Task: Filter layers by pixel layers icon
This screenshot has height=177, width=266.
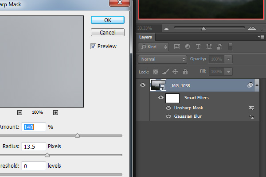Action: pyautogui.click(x=177, y=46)
